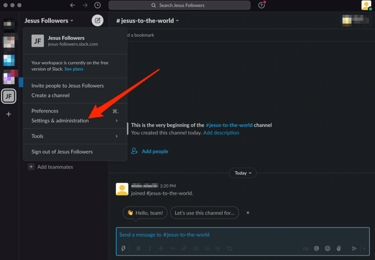Focus the Search Jesus Followers field
This screenshot has height=260, width=375.
click(x=179, y=5)
